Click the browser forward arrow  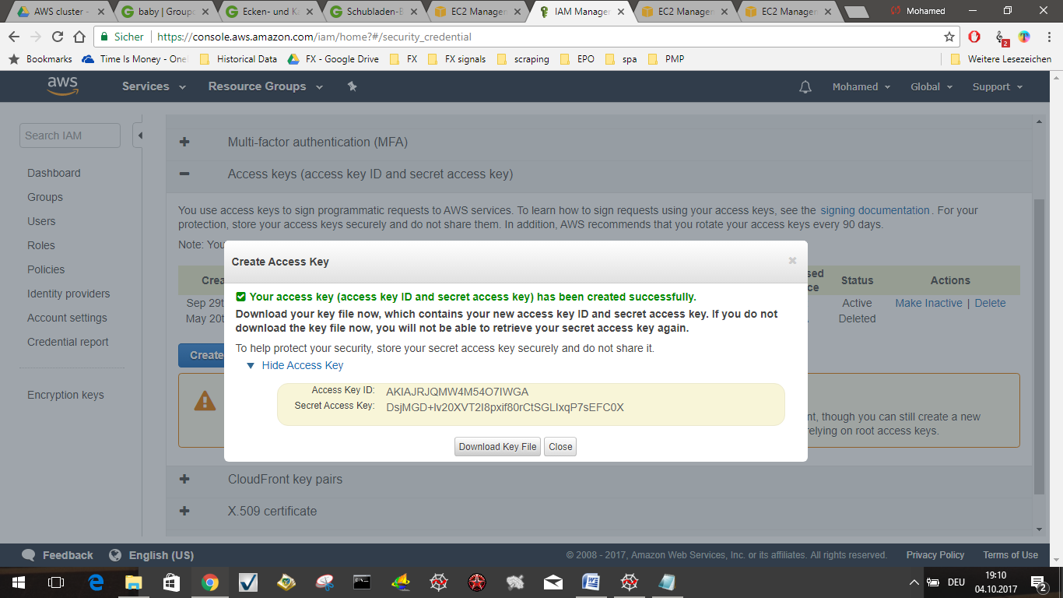pyautogui.click(x=36, y=37)
